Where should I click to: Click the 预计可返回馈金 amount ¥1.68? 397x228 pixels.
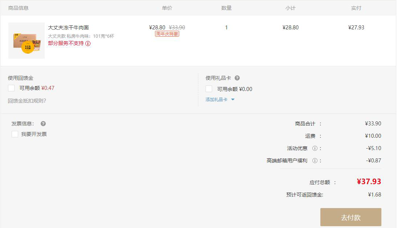[x=376, y=194]
